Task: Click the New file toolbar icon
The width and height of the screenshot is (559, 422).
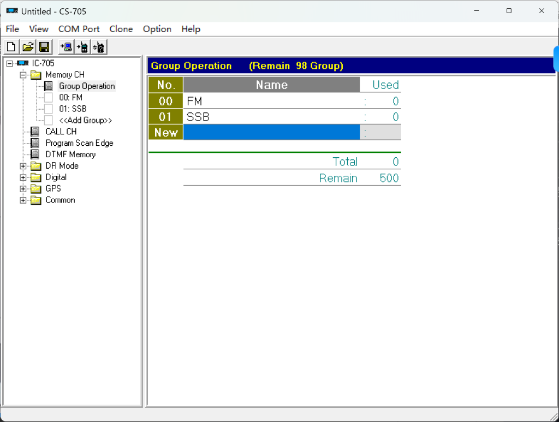Action: click(11, 47)
